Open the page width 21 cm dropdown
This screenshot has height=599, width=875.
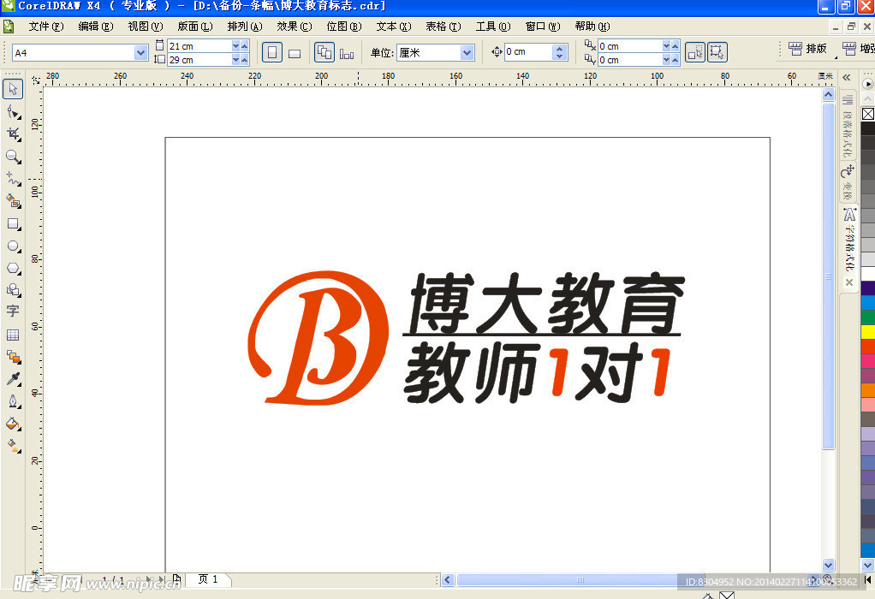click(x=235, y=46)
